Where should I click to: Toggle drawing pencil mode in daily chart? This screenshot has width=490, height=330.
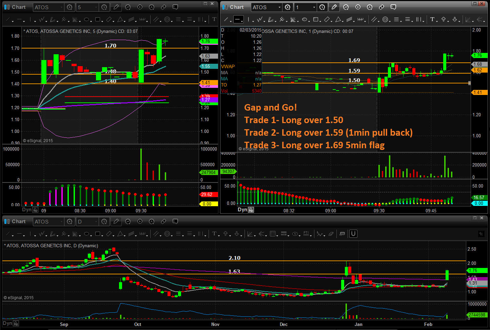(x=116, y=221)
